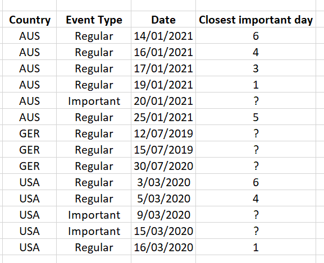Select the Event Type header cell
324x263 pixels.
coord(94,20)
